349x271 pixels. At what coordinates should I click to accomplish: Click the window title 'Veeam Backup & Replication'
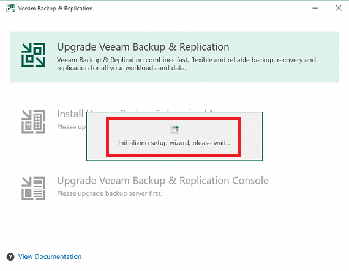(56, 9)
